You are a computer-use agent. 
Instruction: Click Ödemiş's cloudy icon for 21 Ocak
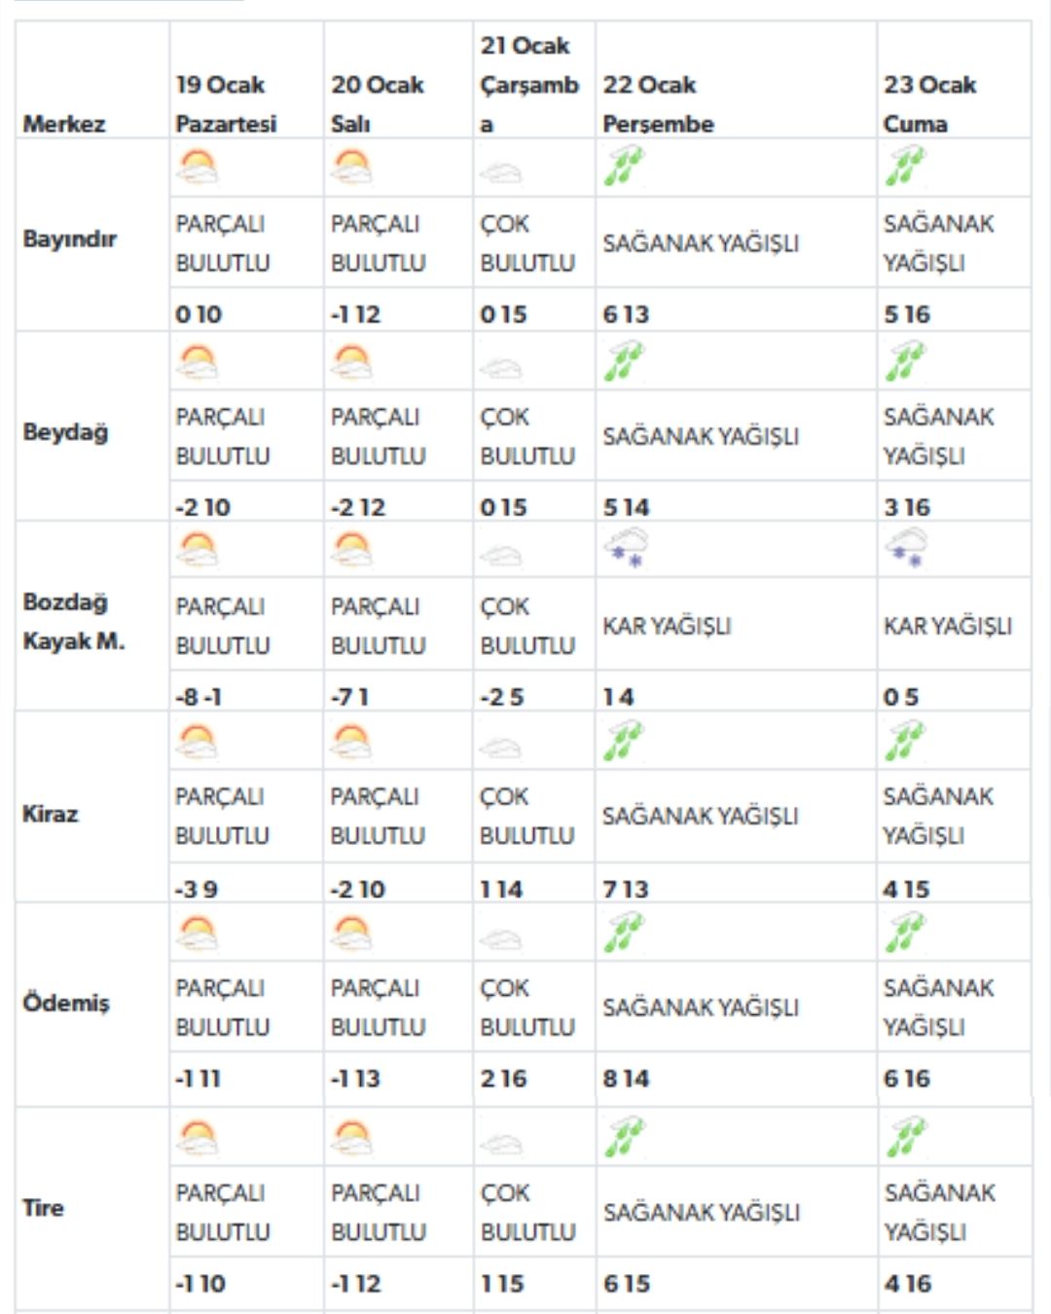click(x=501, y=939)
